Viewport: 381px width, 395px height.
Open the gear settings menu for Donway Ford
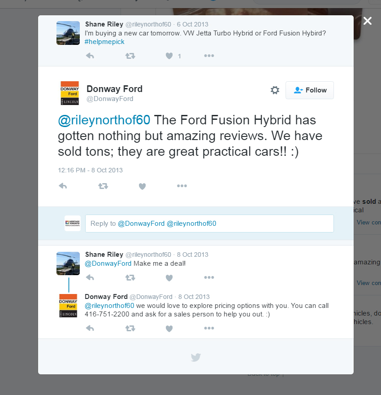[x=275, y=90]
